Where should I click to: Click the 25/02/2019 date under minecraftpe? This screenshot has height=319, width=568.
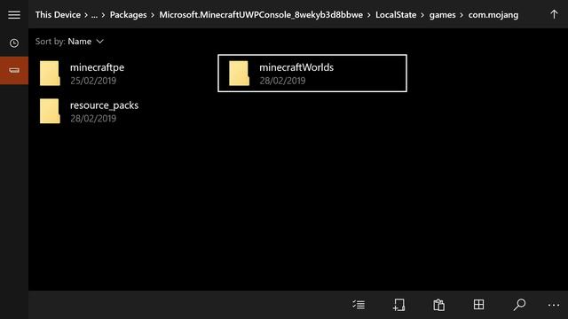(93, 81)
